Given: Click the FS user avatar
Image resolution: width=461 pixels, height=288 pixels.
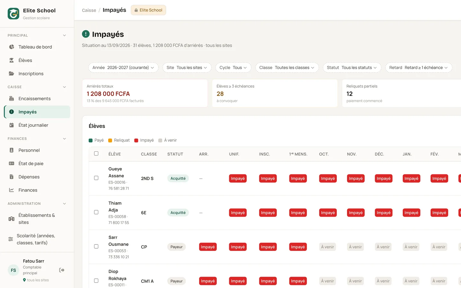Looking at the screenshot, I should pyautogui.click(x=13, y=270).
